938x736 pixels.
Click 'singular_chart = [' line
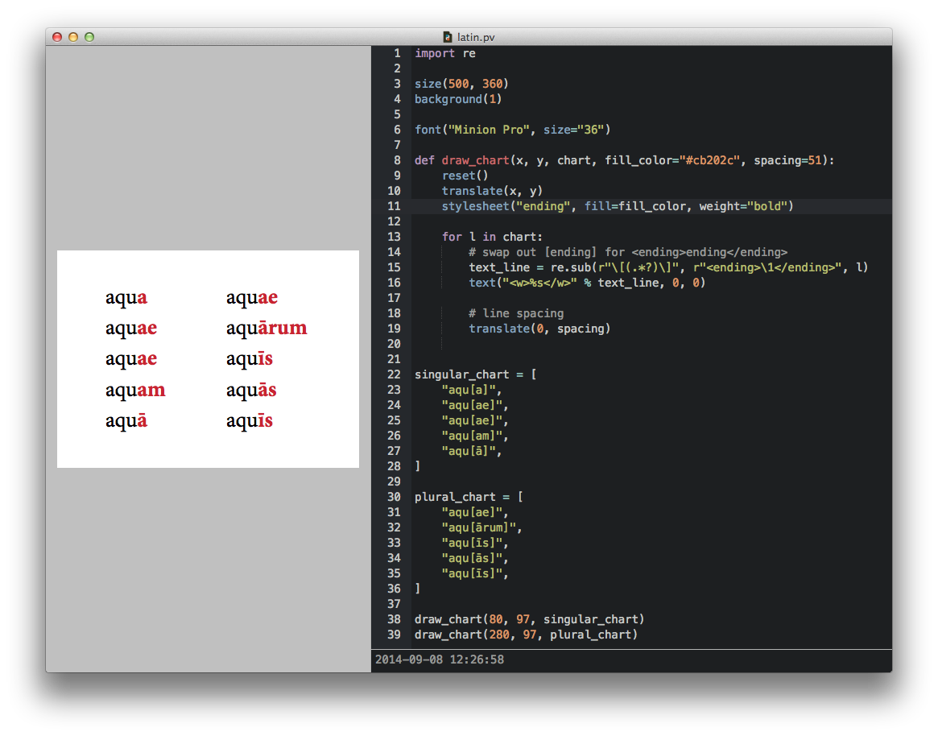[x=476, y=374]
